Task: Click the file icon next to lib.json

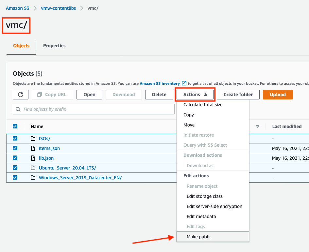Action: pos(33,158)
